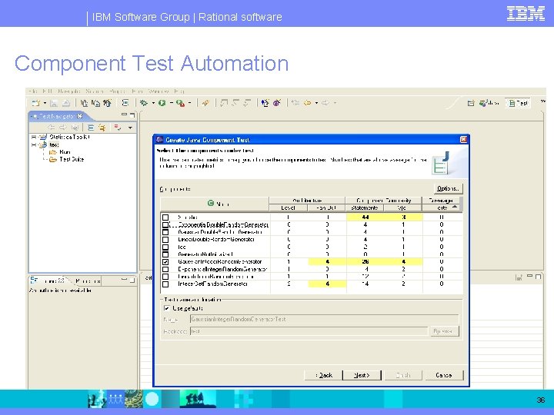
Task: Check the foo component checkbox
Action: click(x=165, y=247)
